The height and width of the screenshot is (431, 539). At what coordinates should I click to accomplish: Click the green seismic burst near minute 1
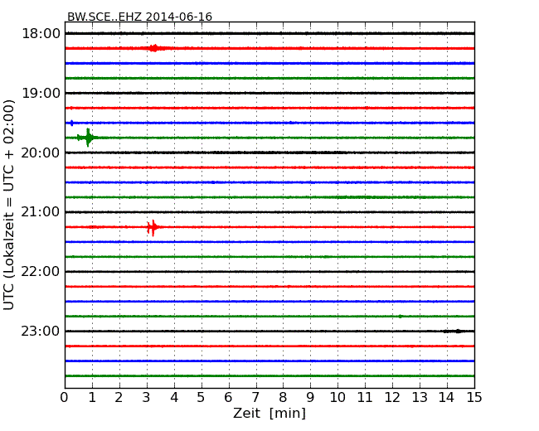87,138
